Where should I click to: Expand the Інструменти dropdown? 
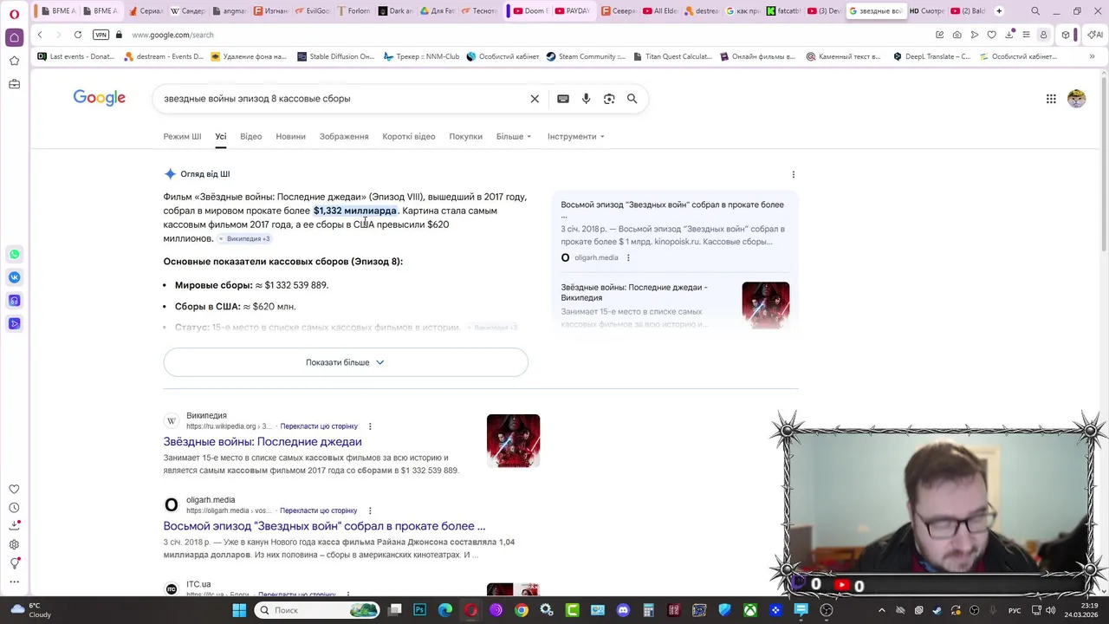tap(576, 136)
